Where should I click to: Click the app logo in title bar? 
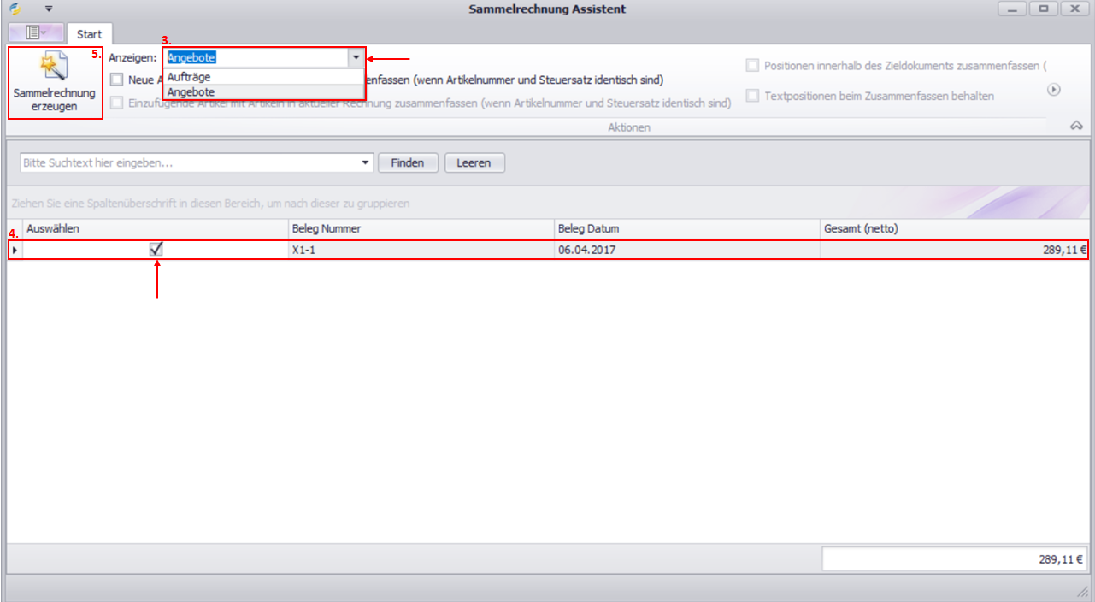pyautogui.click(x=15, y=9)
